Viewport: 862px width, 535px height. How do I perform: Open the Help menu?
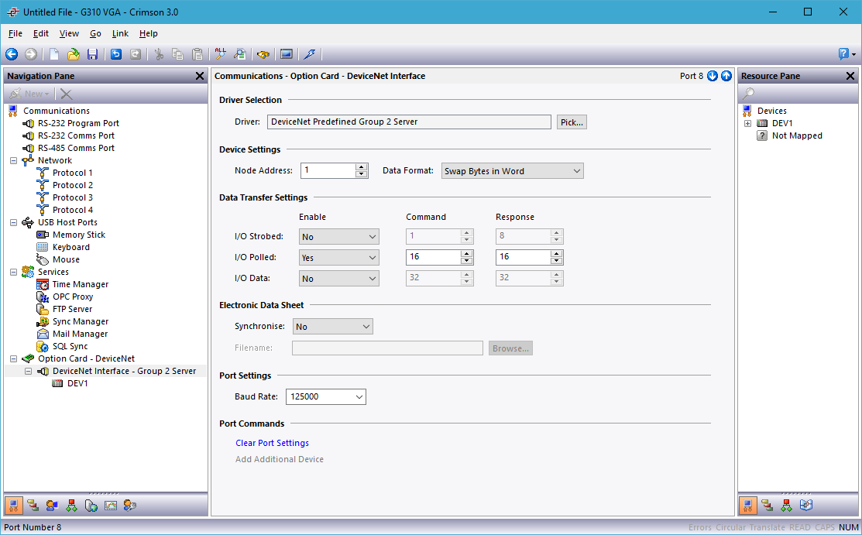pos(149,33)
